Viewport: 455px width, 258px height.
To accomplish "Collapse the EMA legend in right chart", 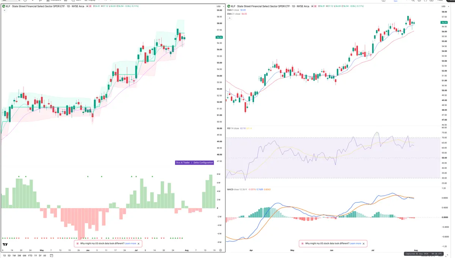I will (229, 17).
